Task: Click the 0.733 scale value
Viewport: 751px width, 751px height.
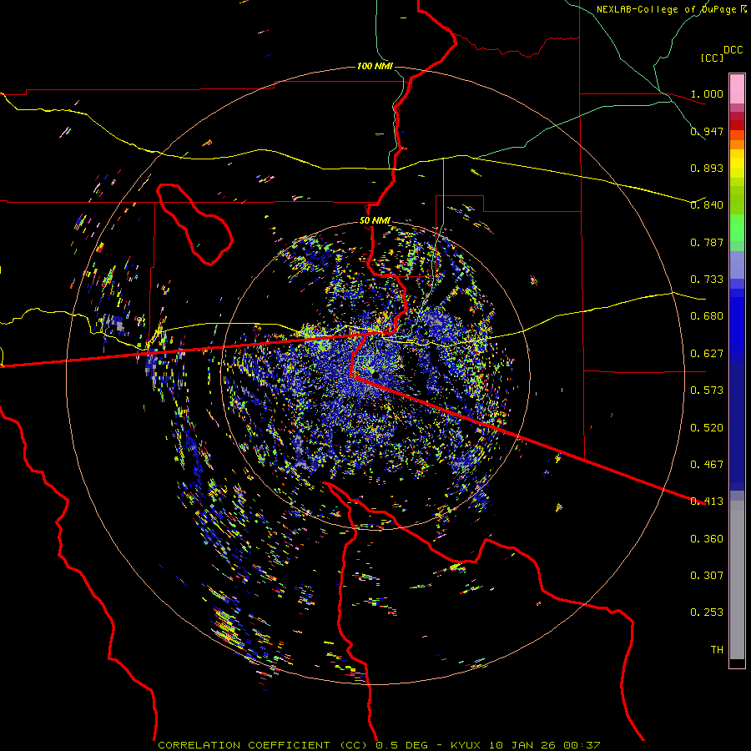Action: [707, 280]
